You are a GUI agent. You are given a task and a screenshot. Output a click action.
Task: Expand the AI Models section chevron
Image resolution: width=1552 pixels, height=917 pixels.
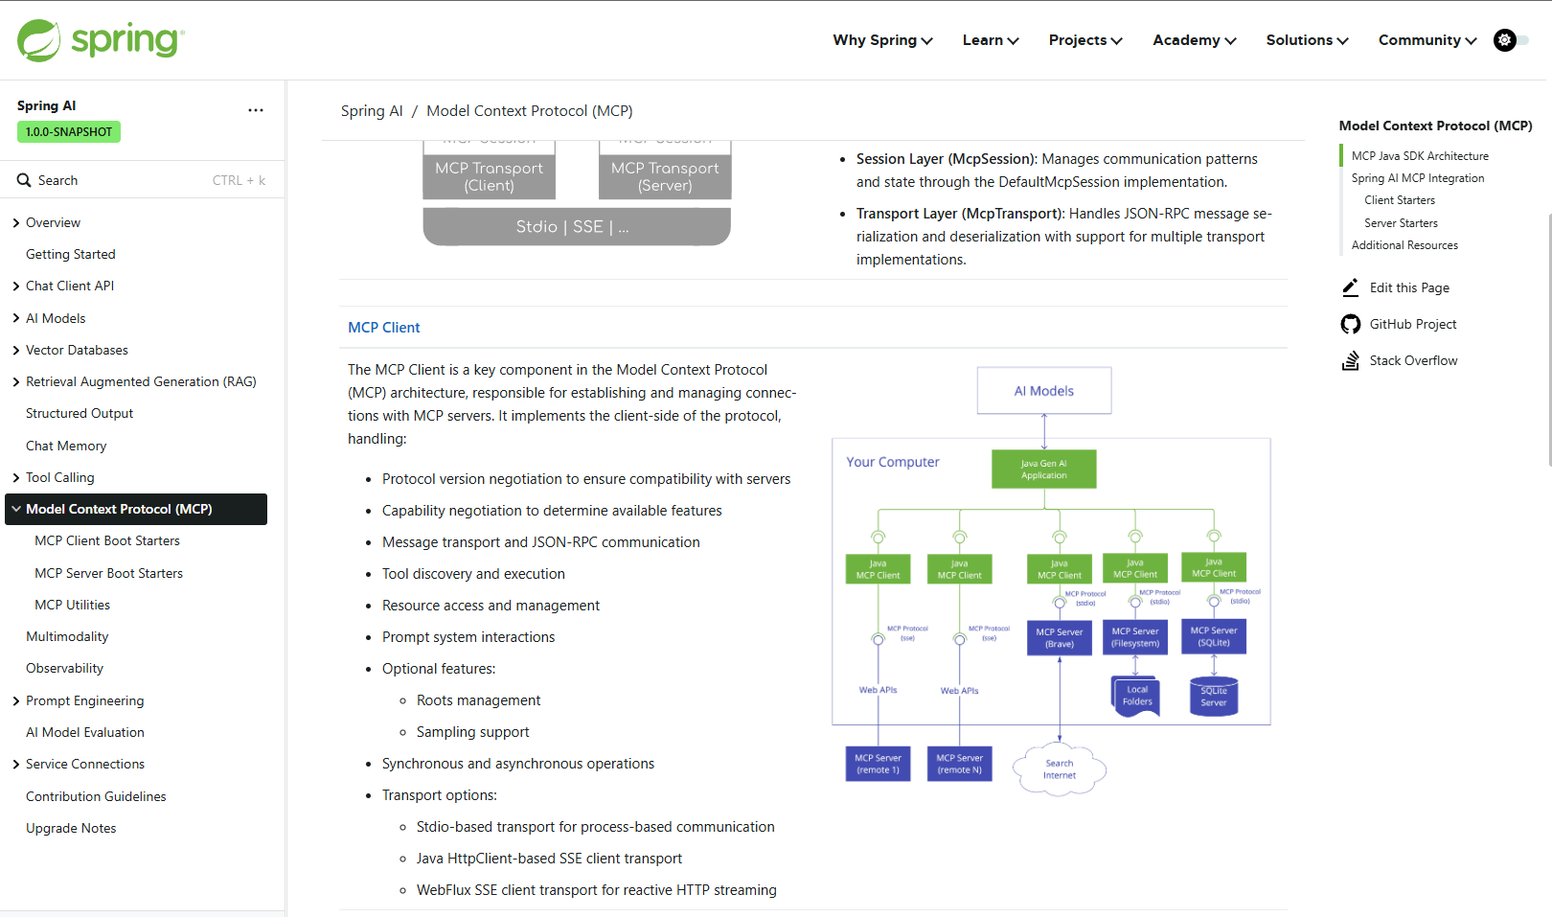pos(16,318)
